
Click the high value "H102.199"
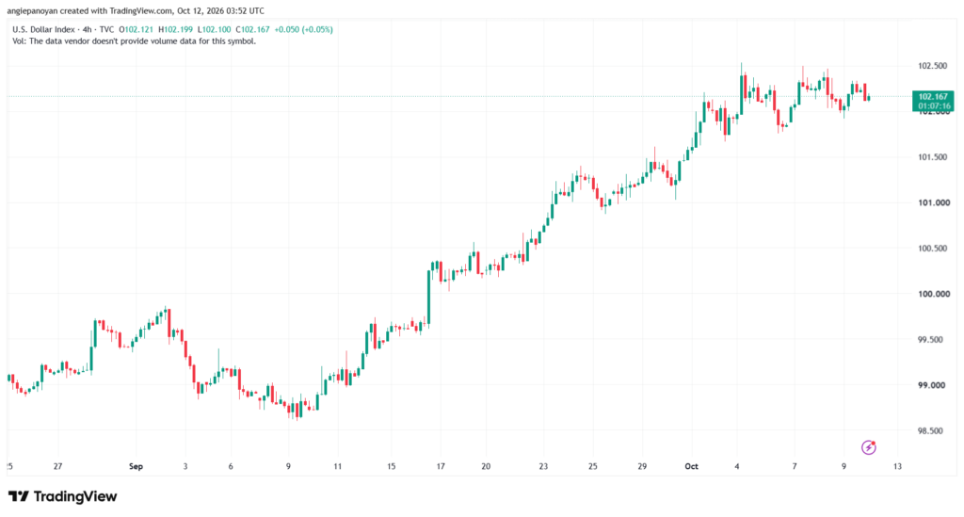[175, 29]
